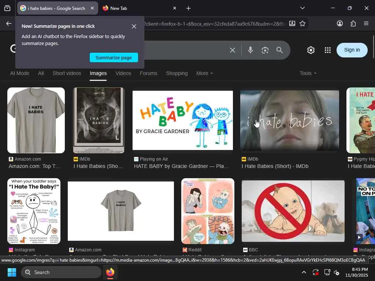Go back with the back arrow
The width and height of the screenshot is (375, 281).
[9, 23]
